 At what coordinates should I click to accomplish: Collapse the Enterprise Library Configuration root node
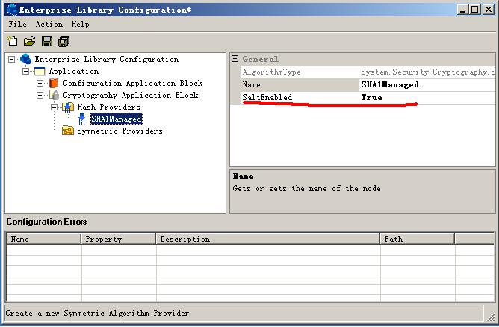[12, 60]
